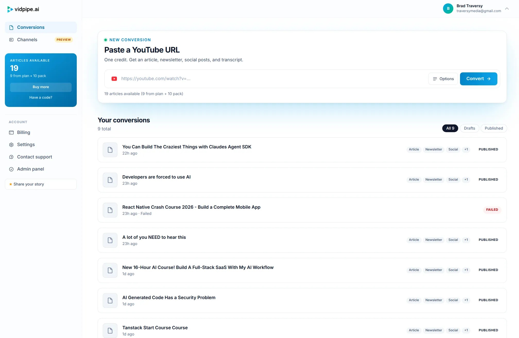
Task: Click document icon for Tanstack Start Course row
Action: (x=110, y=331)
